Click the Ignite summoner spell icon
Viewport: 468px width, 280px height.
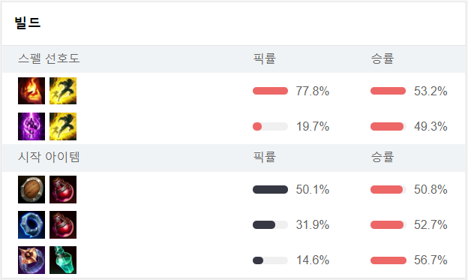click(x=31, y=91)
